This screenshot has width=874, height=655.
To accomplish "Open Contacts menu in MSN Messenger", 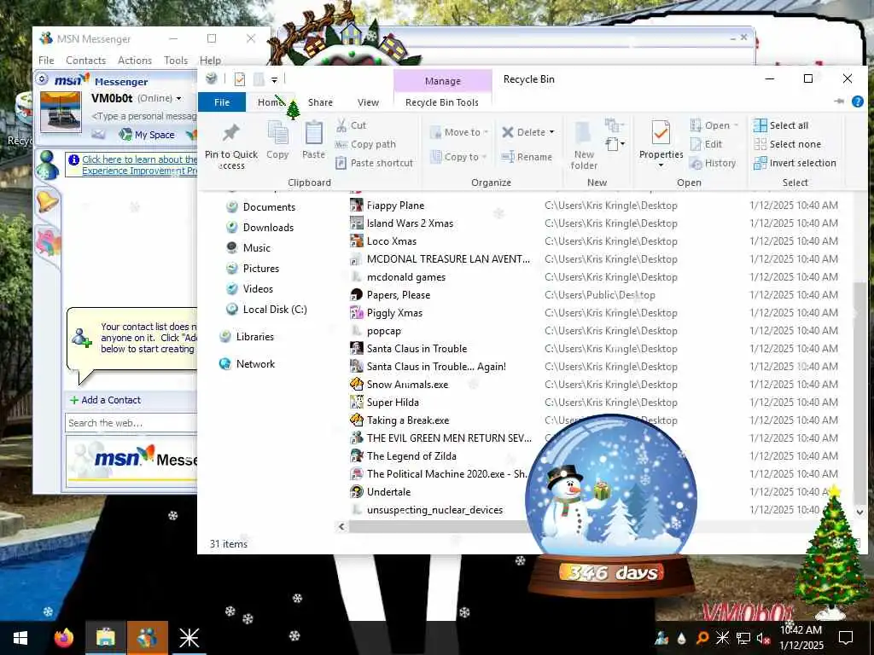I will [x=85, y=61].
